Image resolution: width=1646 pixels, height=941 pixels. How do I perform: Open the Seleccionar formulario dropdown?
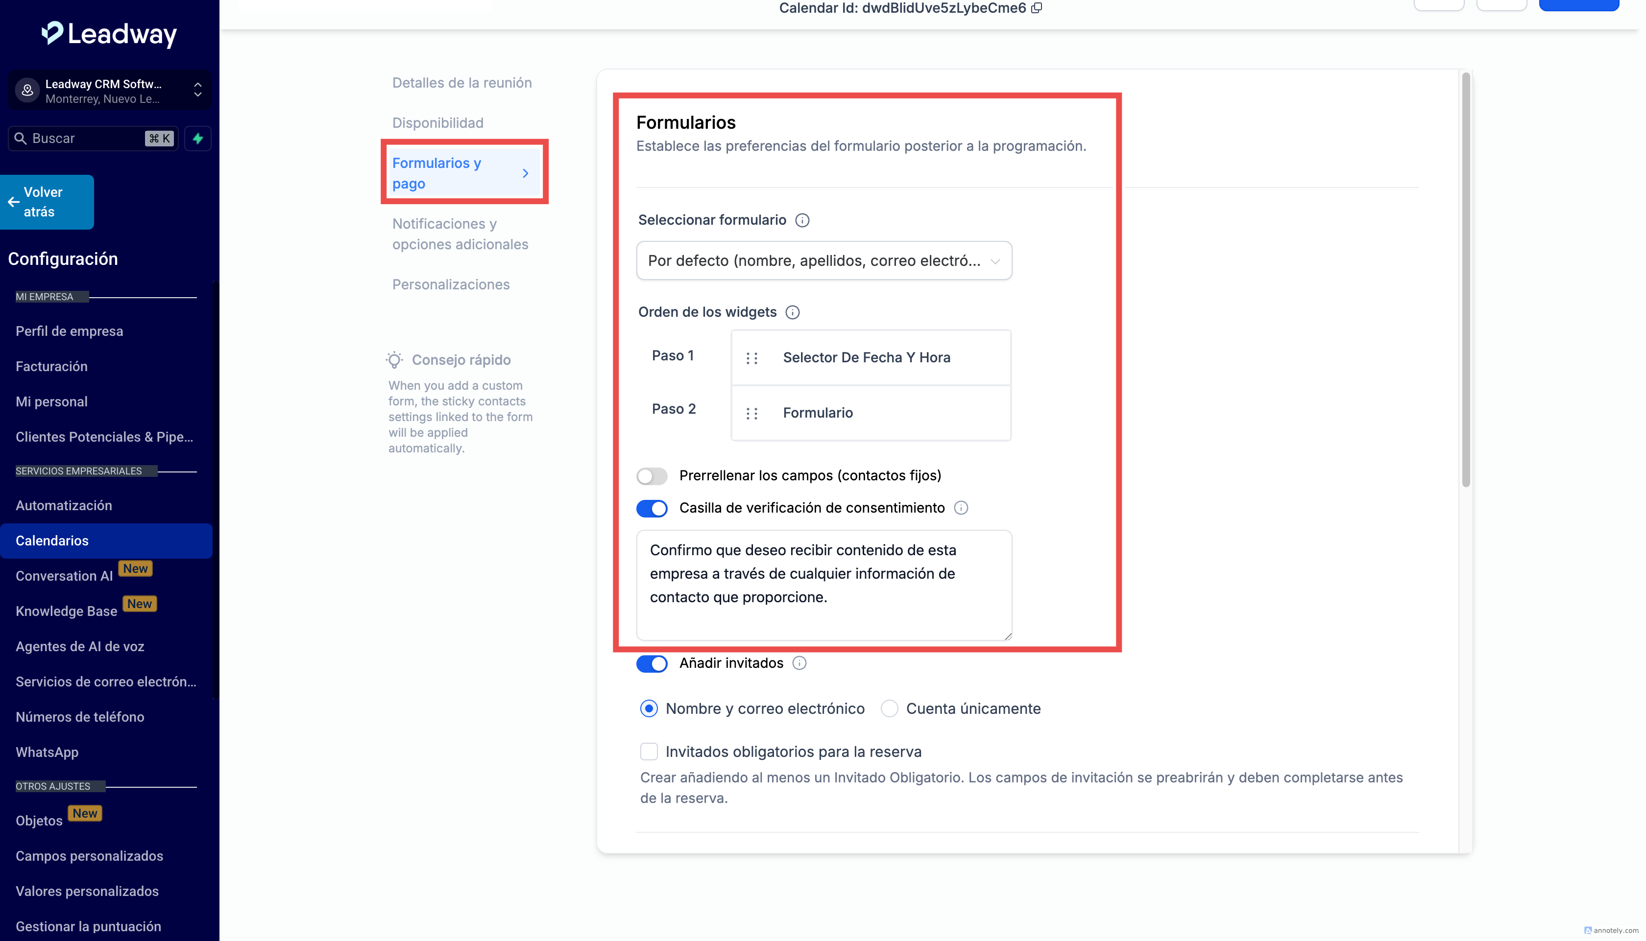pos(823,260)
